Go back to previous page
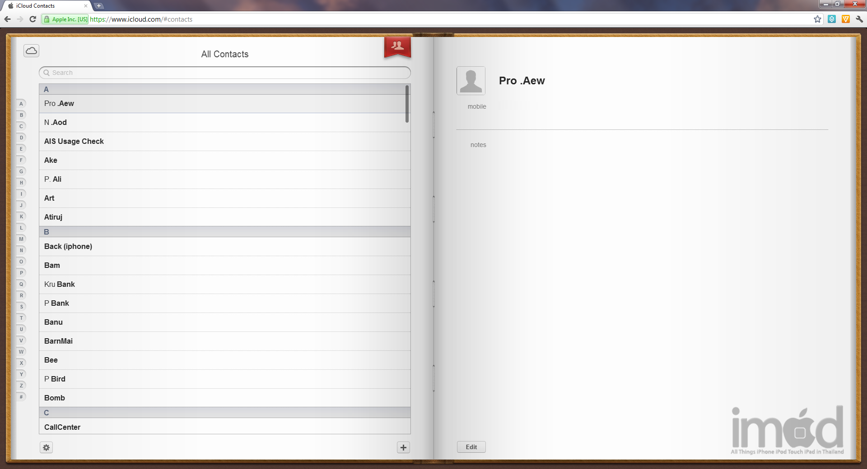This screenshot has width=867, height=469. pos(7,19)
